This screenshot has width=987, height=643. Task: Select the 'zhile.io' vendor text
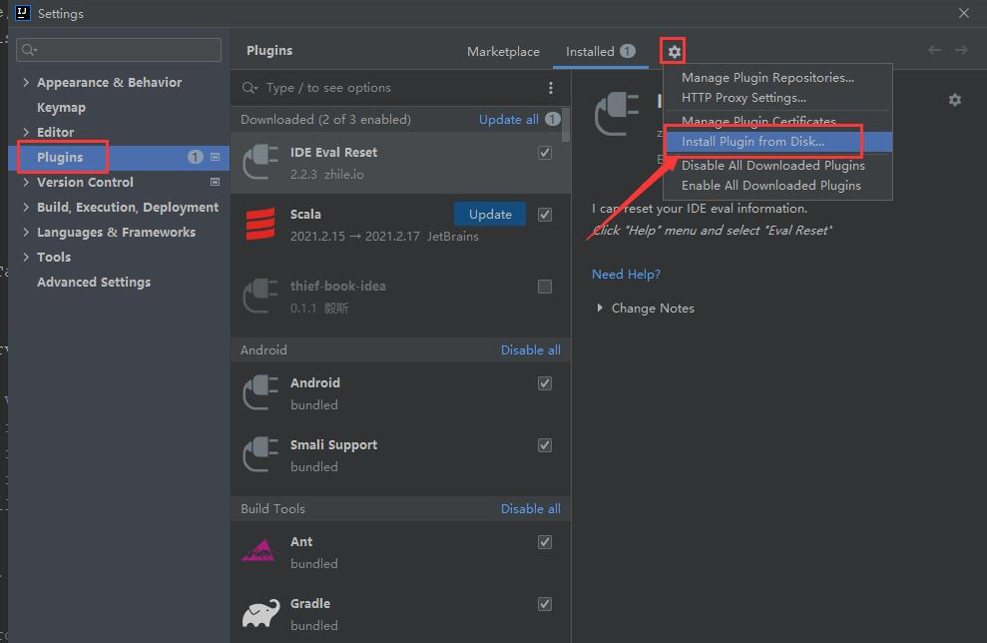click(344, 175)
